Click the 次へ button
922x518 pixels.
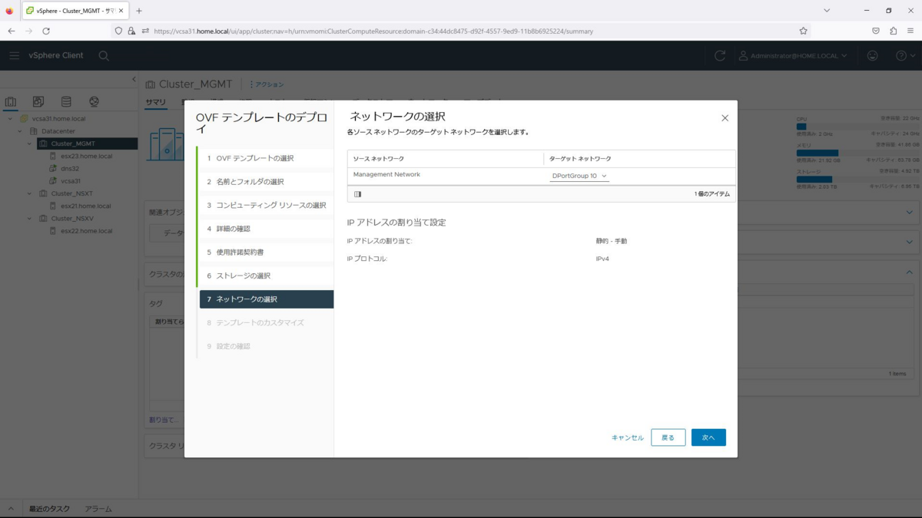coord(708,437)
